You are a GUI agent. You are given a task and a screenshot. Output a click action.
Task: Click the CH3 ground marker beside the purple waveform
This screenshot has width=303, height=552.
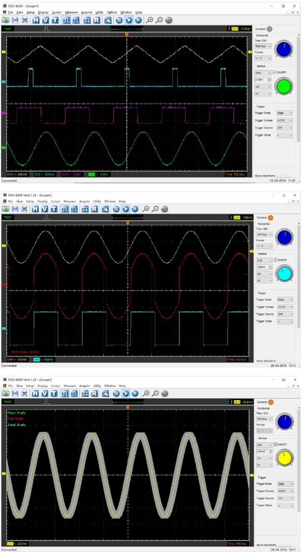pyautogui.click(x=3, y=113)
